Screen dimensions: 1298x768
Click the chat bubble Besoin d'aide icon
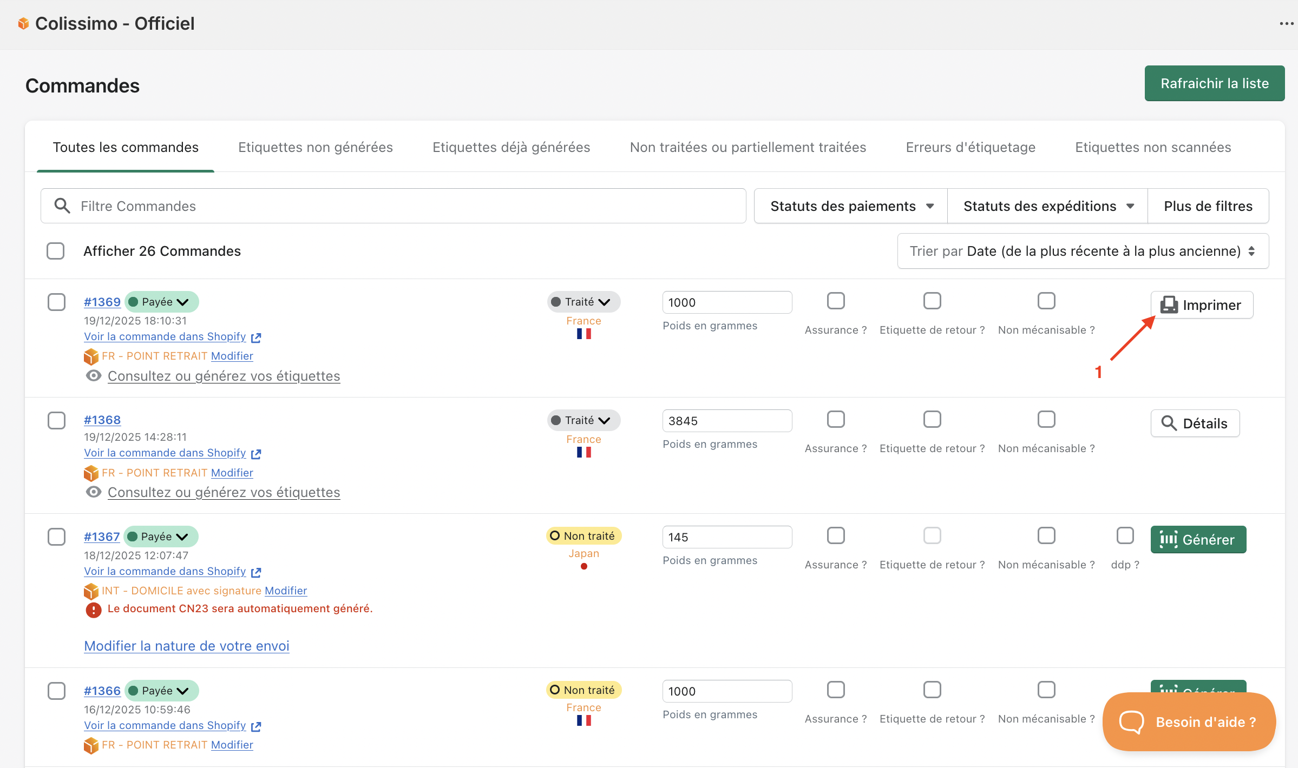click(1131, 721)
